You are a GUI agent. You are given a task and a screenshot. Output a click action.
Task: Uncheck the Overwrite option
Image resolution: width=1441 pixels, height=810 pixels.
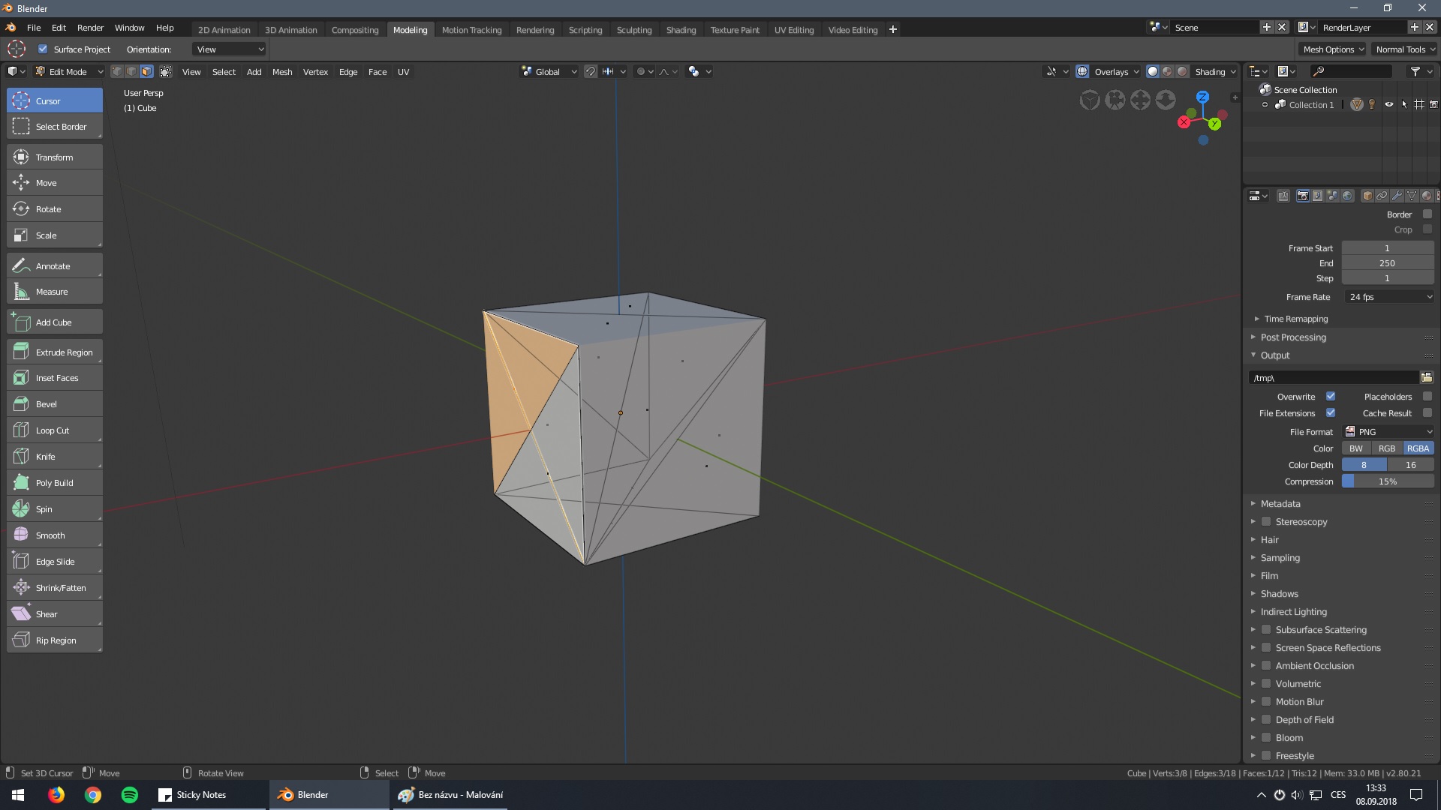coord(1331,397)
